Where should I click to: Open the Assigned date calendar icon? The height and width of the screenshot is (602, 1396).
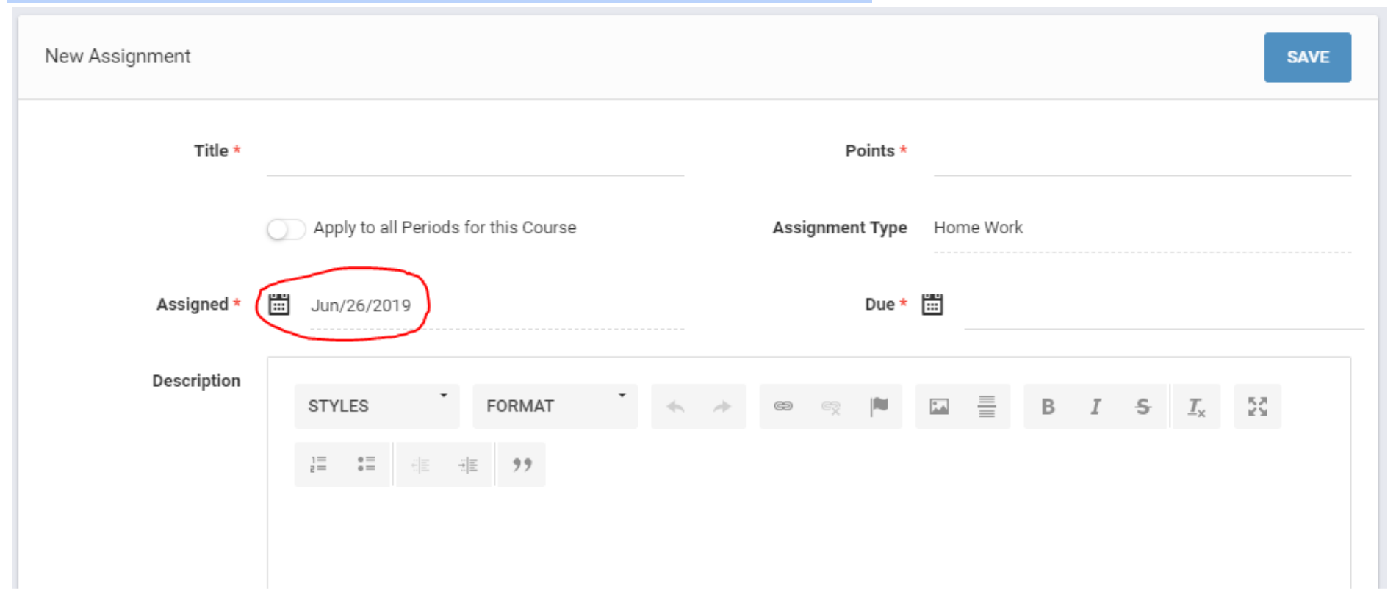[279, 304]
